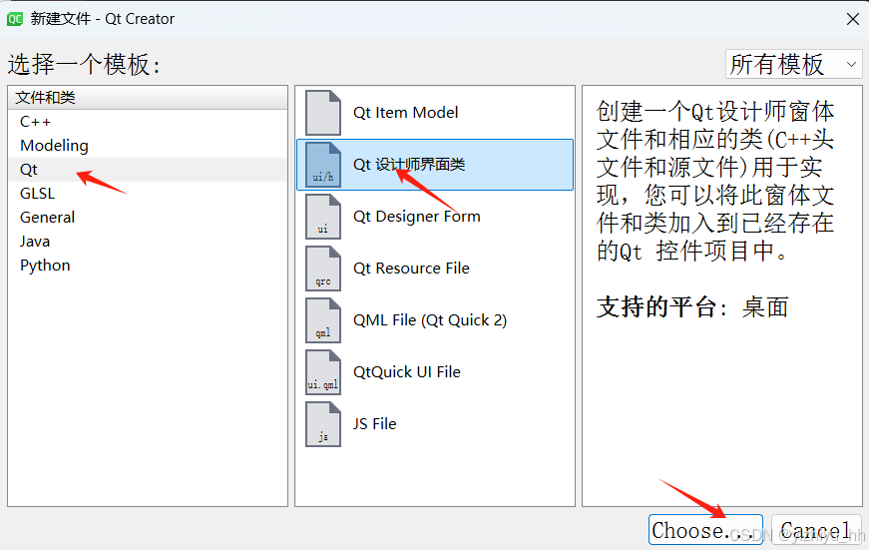Choose the JS File template label

coord(375,424)
